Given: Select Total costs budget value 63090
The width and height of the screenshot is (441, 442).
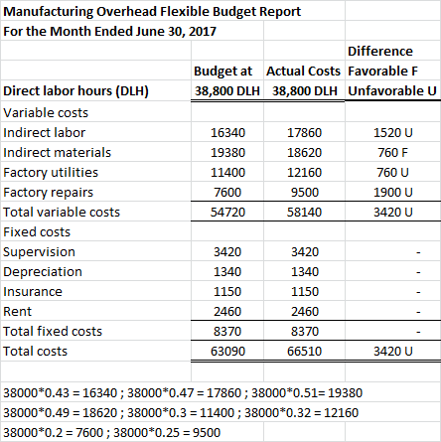Looking at the screenshot, I should pos(227,351).
